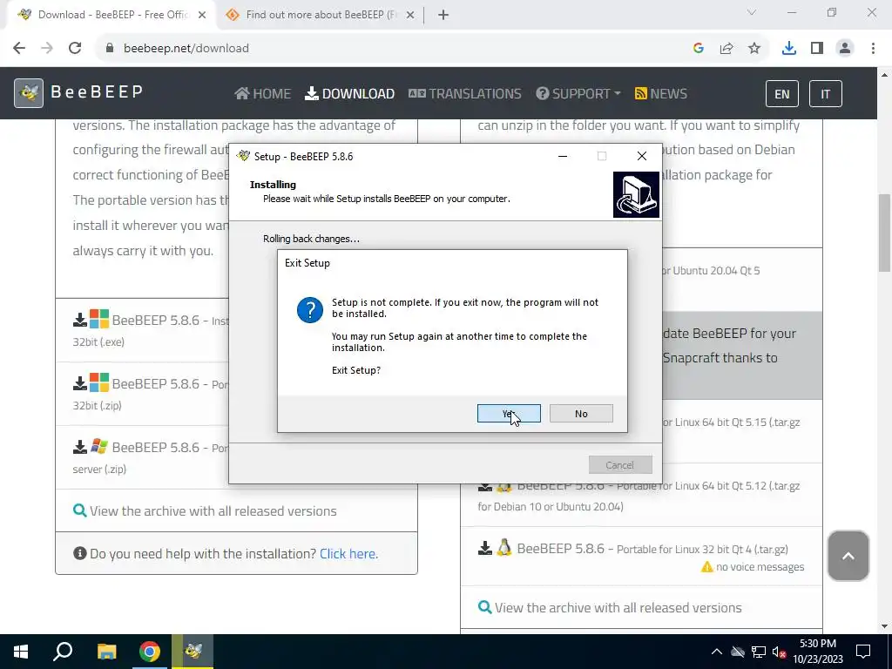
Task: Switch to 'Find out more about BeeBEEP' tab
Action: pos(320,15)
